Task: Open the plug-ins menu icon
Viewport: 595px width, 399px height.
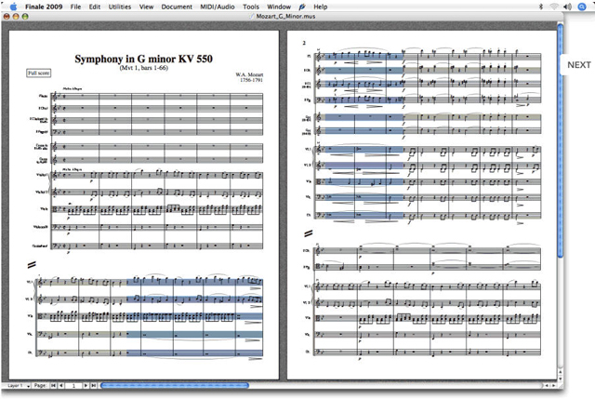Action: tap(302, 7)
